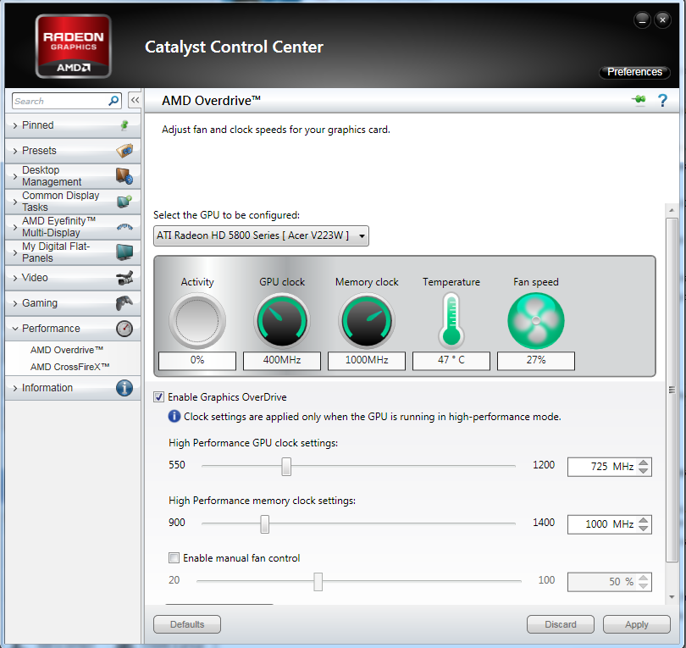Click the AMD Eyefinity Multi-Display icon

click(124, 227)
